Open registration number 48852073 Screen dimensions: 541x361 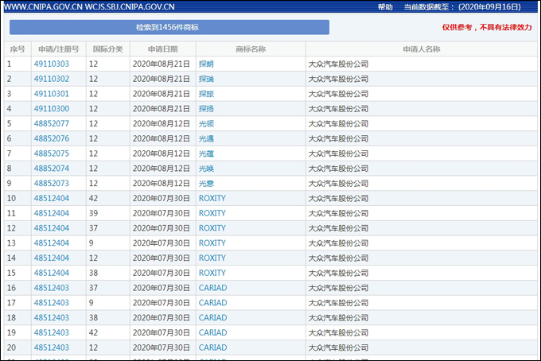[52, 184]
